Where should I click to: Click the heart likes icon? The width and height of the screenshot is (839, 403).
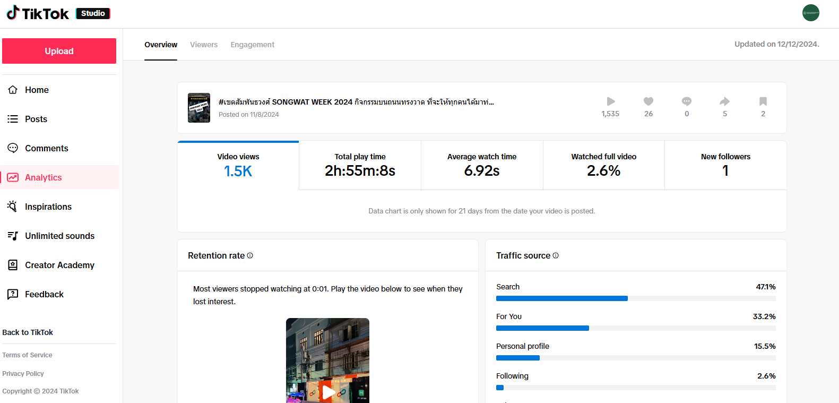point(648,101)
